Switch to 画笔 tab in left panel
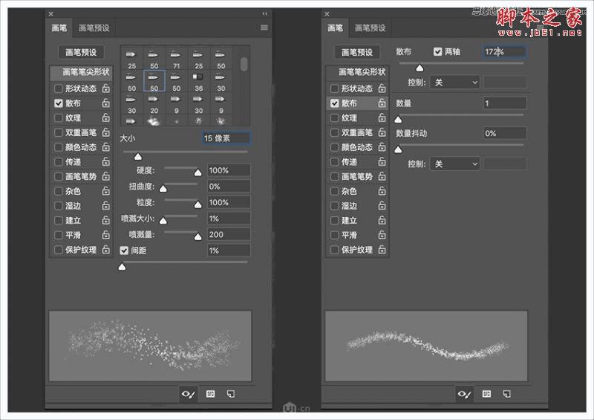The image size is (594, 420). [59, 28]
